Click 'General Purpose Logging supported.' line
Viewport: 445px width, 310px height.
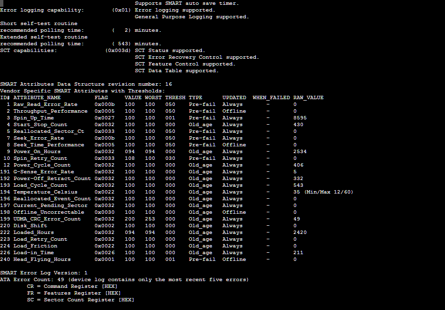pyautogui.click(x=192, y=17)
